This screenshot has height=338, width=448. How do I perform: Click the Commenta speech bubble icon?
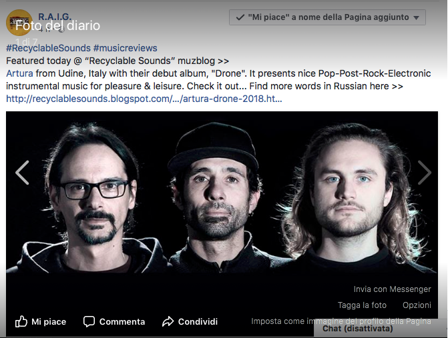coord(89,321)
